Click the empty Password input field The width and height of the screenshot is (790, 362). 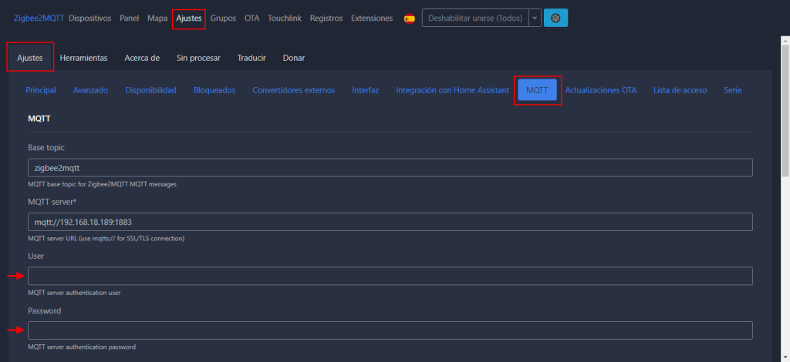coord(390,330)
